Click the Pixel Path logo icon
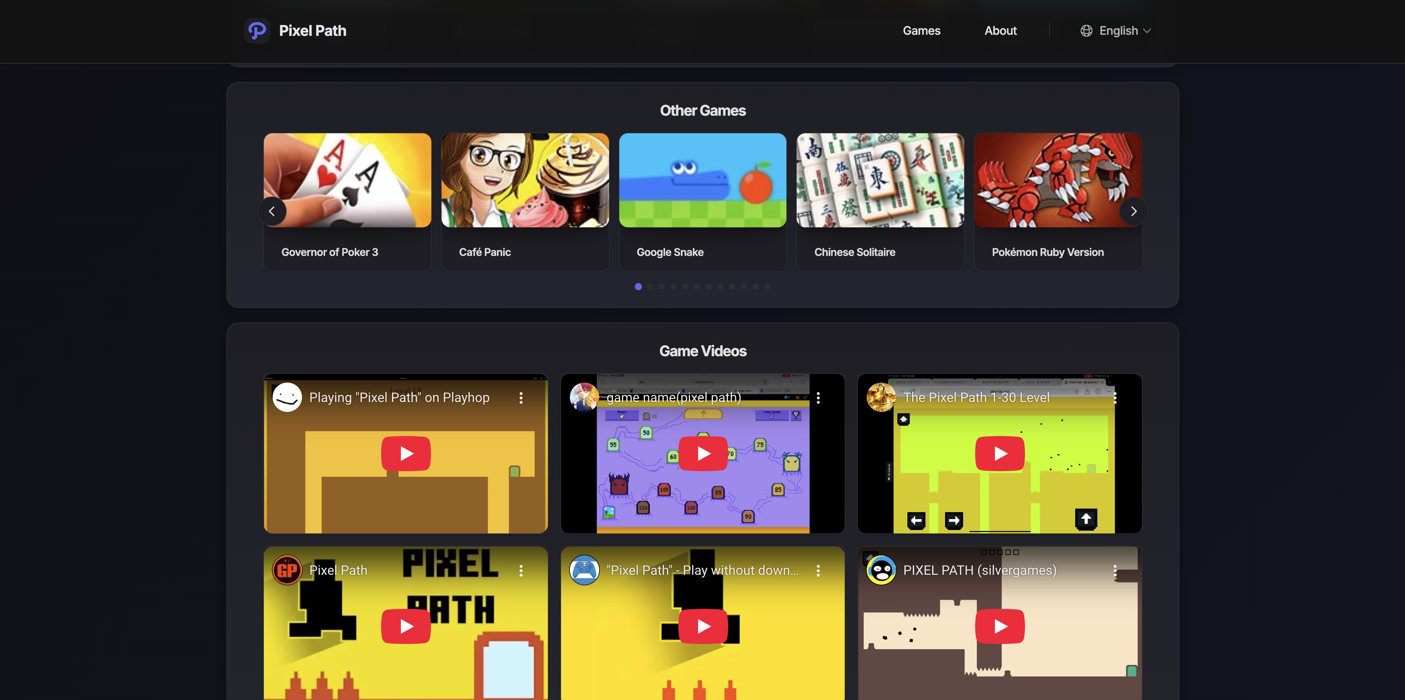The width and height of the screenshot is (1405, 700). coord(257,31)
